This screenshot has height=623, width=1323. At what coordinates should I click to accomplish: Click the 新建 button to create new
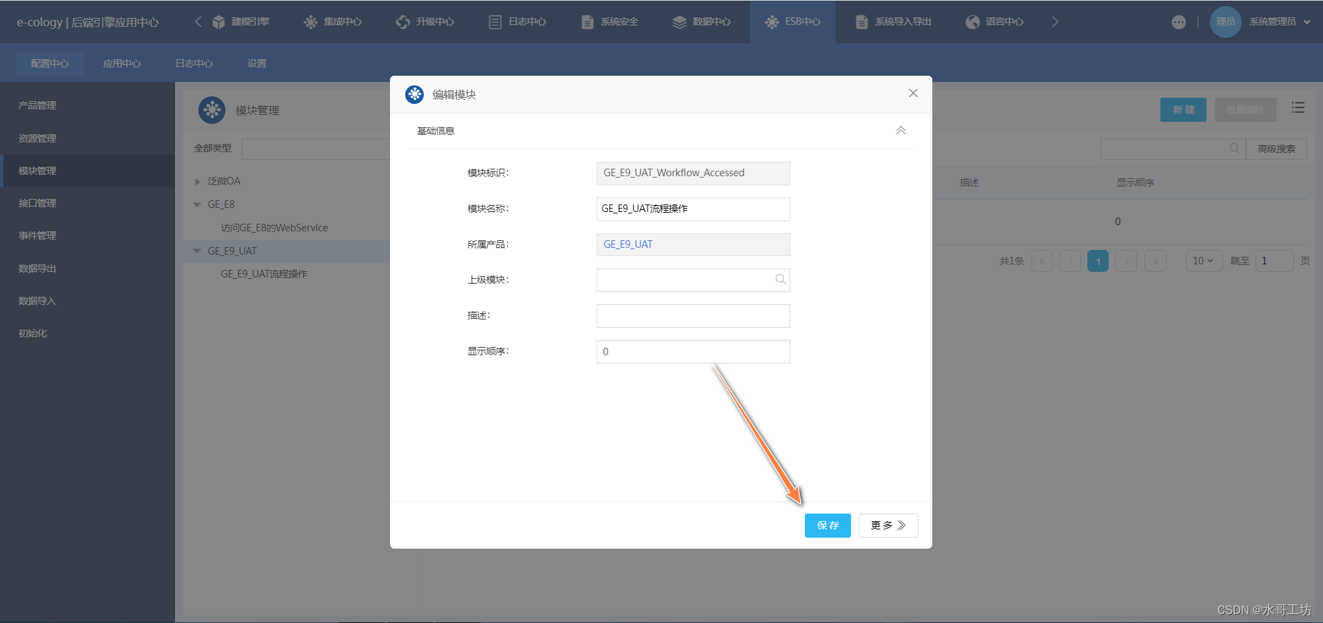click(1183, 109)
